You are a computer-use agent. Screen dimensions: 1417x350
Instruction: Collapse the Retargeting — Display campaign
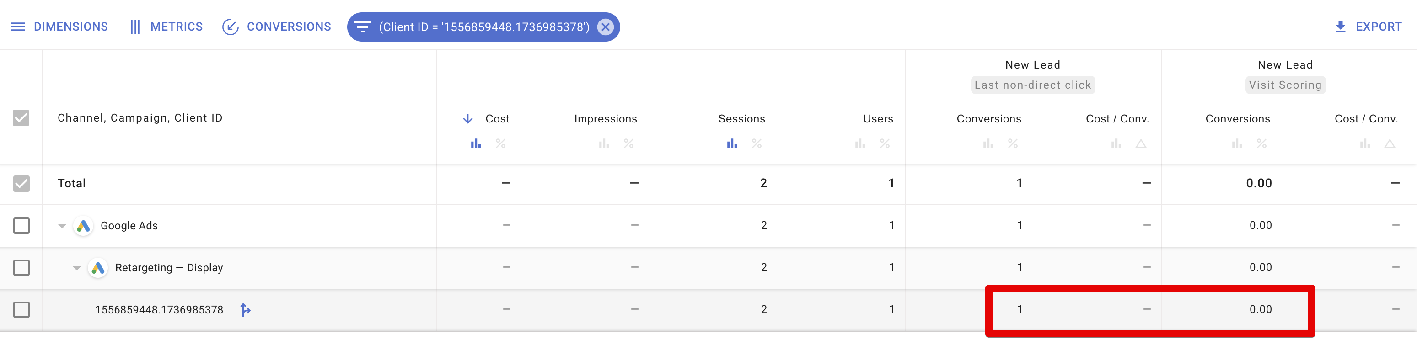77,268
